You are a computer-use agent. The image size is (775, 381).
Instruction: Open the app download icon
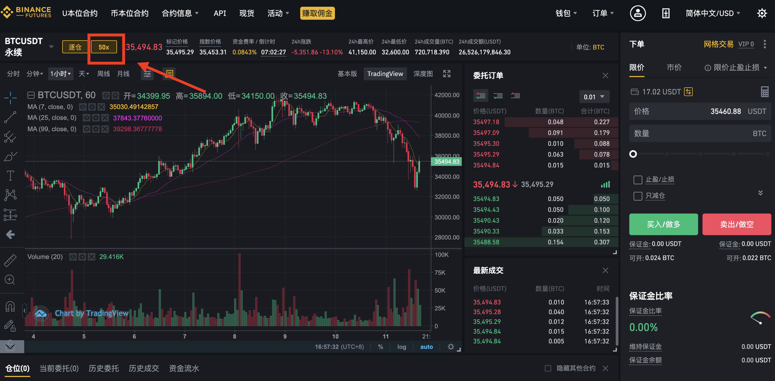666,13
